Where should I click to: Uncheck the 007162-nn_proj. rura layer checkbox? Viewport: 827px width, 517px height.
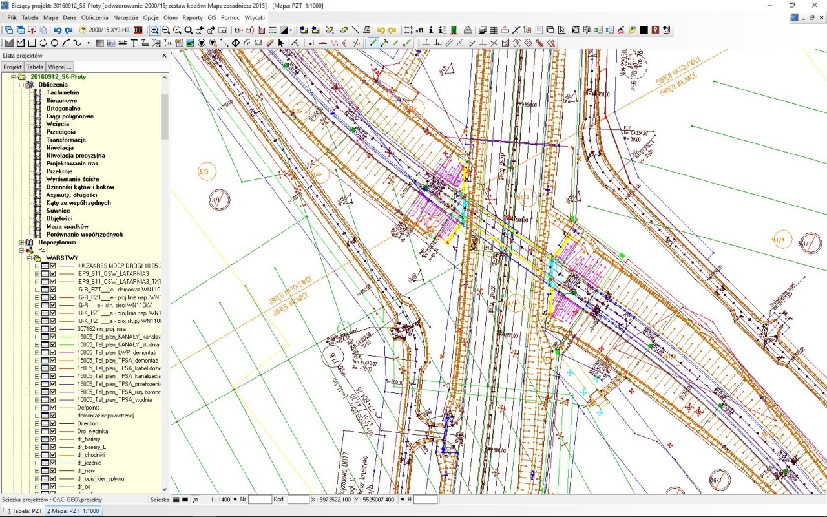54,329
